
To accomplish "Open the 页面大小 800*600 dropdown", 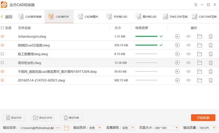I will [x=166, y=128].
